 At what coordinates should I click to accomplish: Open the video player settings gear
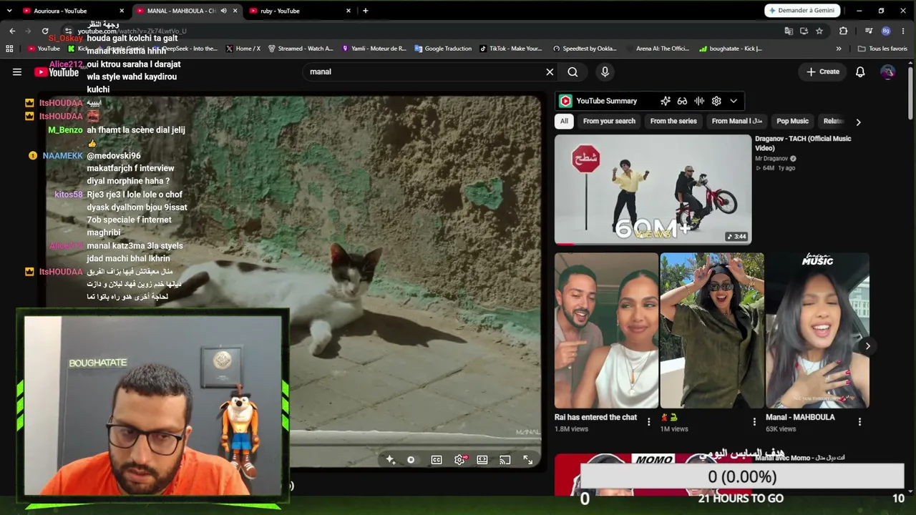(x=459, y=460)
